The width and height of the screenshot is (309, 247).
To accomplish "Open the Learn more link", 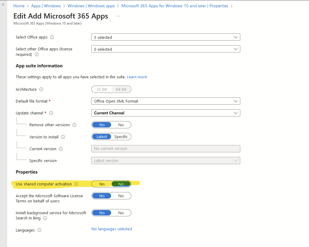I will pyautogui.click(x=137, y=77).
